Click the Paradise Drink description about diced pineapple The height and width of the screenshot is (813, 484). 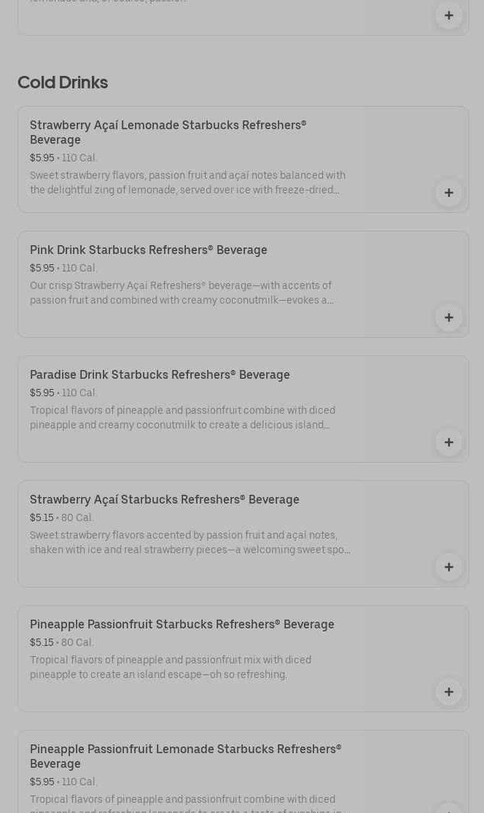click(x=182, y=418)
